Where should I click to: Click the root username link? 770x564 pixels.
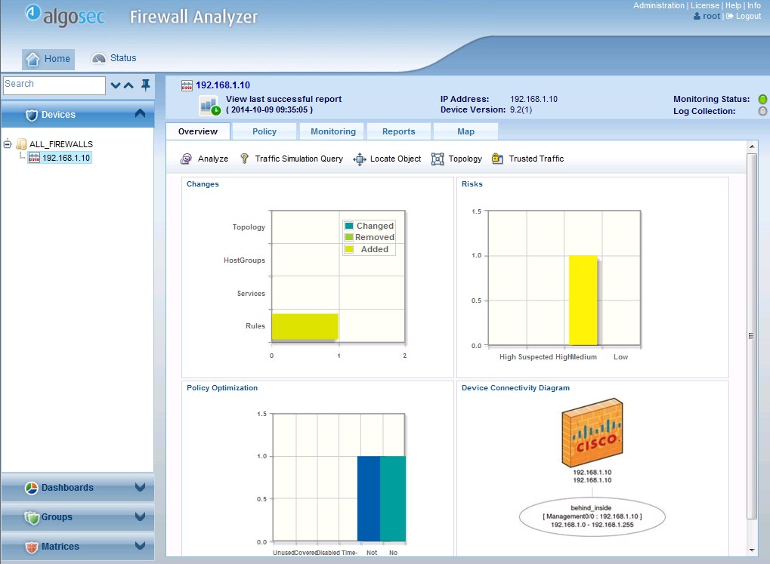point(711,16)
